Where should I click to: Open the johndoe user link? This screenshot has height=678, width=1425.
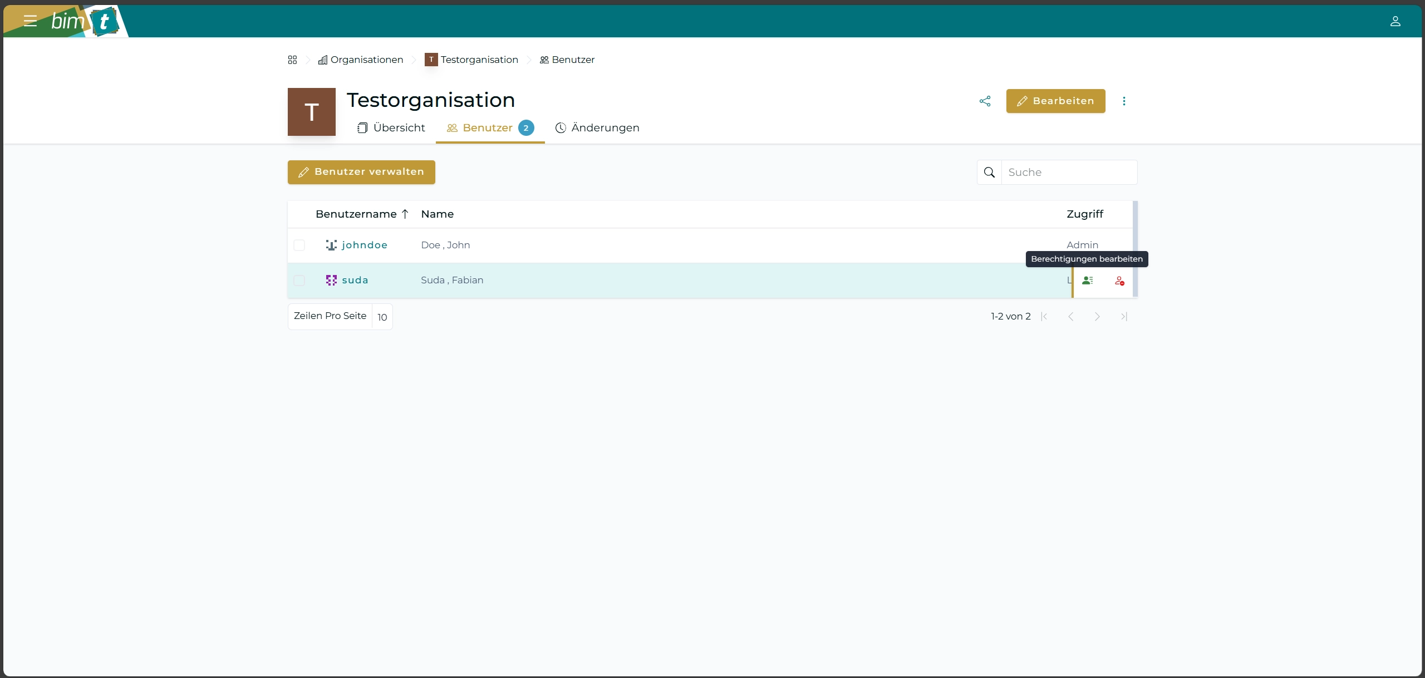coord(364,245)
